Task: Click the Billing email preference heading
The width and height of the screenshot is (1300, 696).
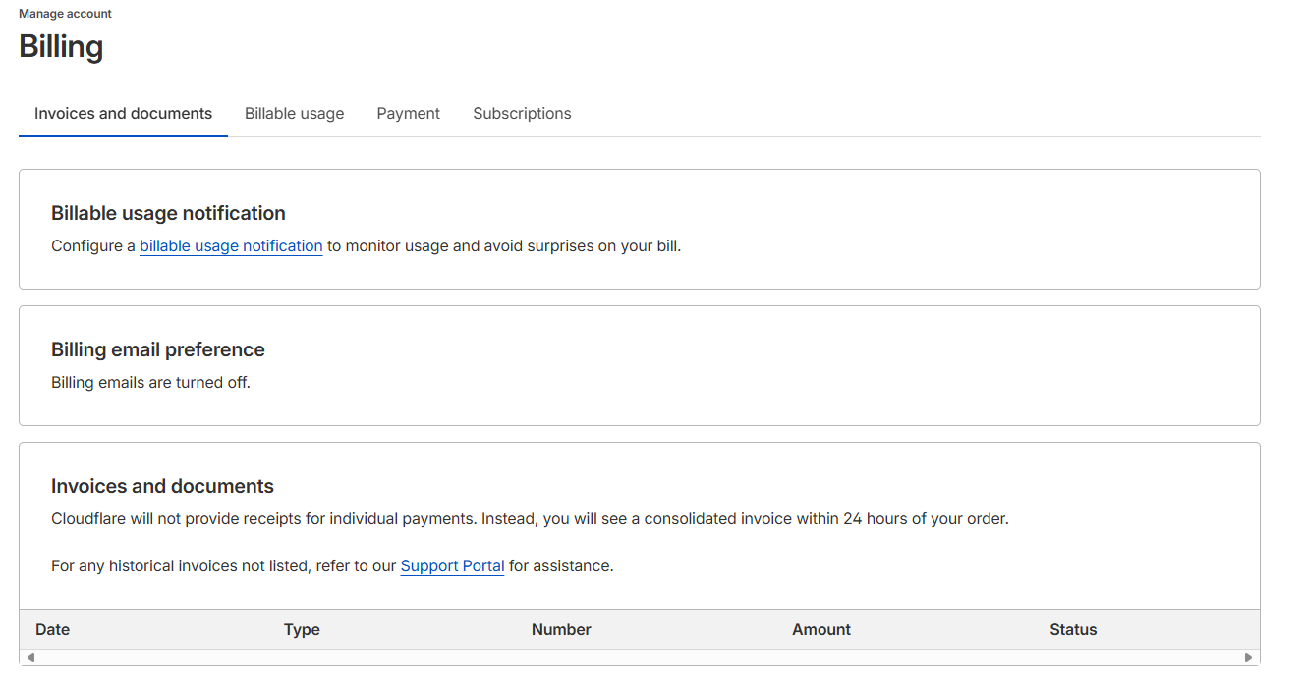Action: (x=158, y=350)
